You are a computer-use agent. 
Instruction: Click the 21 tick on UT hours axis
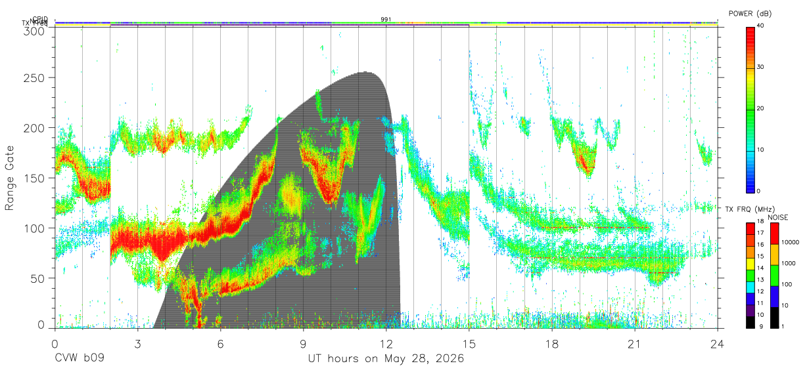pos(635,344)
